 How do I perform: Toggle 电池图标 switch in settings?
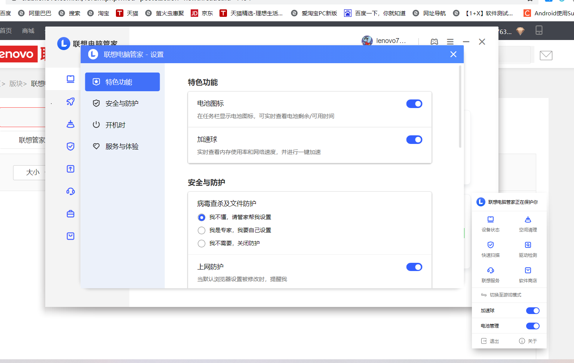(x=414, y=104)
